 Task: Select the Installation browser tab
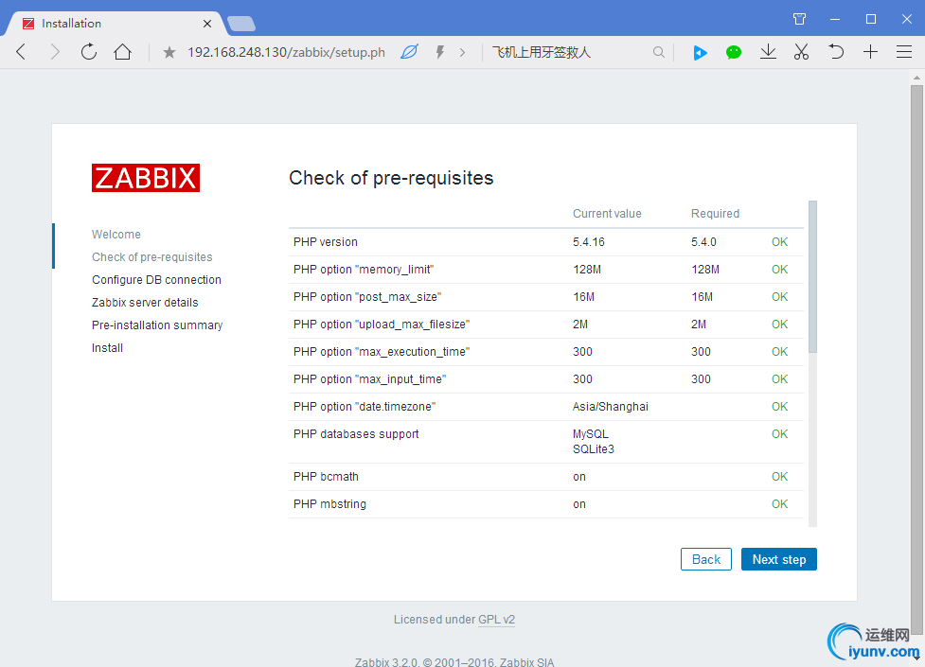click(x=116, y=24)
